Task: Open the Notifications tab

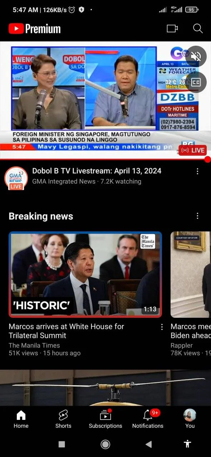Action: 148,419
